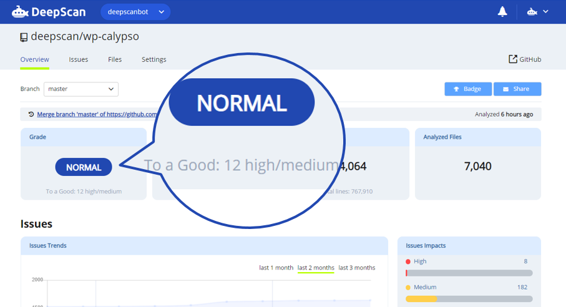Open the Merge branch 'master' commit link
This screenshot has width=566, height=307.
(97, 114)
